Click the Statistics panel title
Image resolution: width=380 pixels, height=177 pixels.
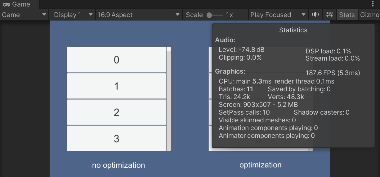coord(293,30)
